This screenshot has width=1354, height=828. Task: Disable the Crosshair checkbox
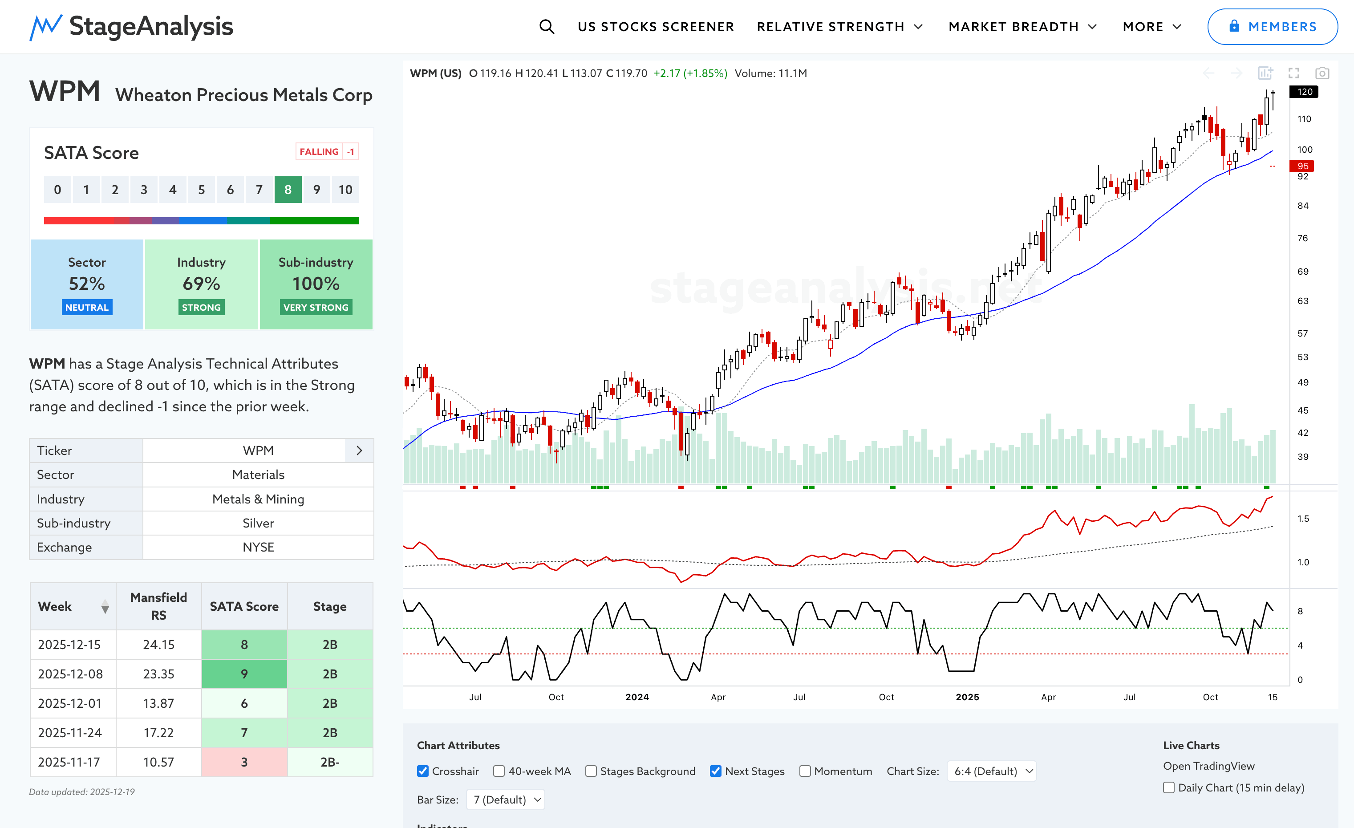point(422,771)
